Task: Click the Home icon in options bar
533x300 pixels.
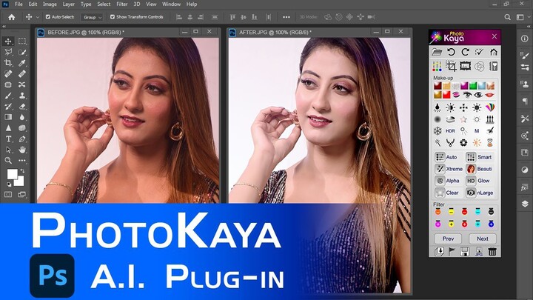Action: click(x=12, y=17)
